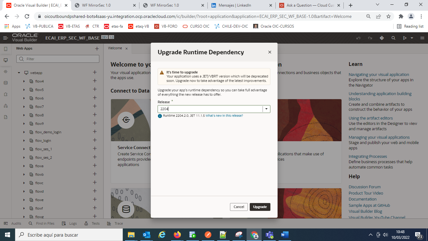This screenshot has width=428, height=241.
Task: Open CURSO OIC bookmark
Action: (196, 26)
